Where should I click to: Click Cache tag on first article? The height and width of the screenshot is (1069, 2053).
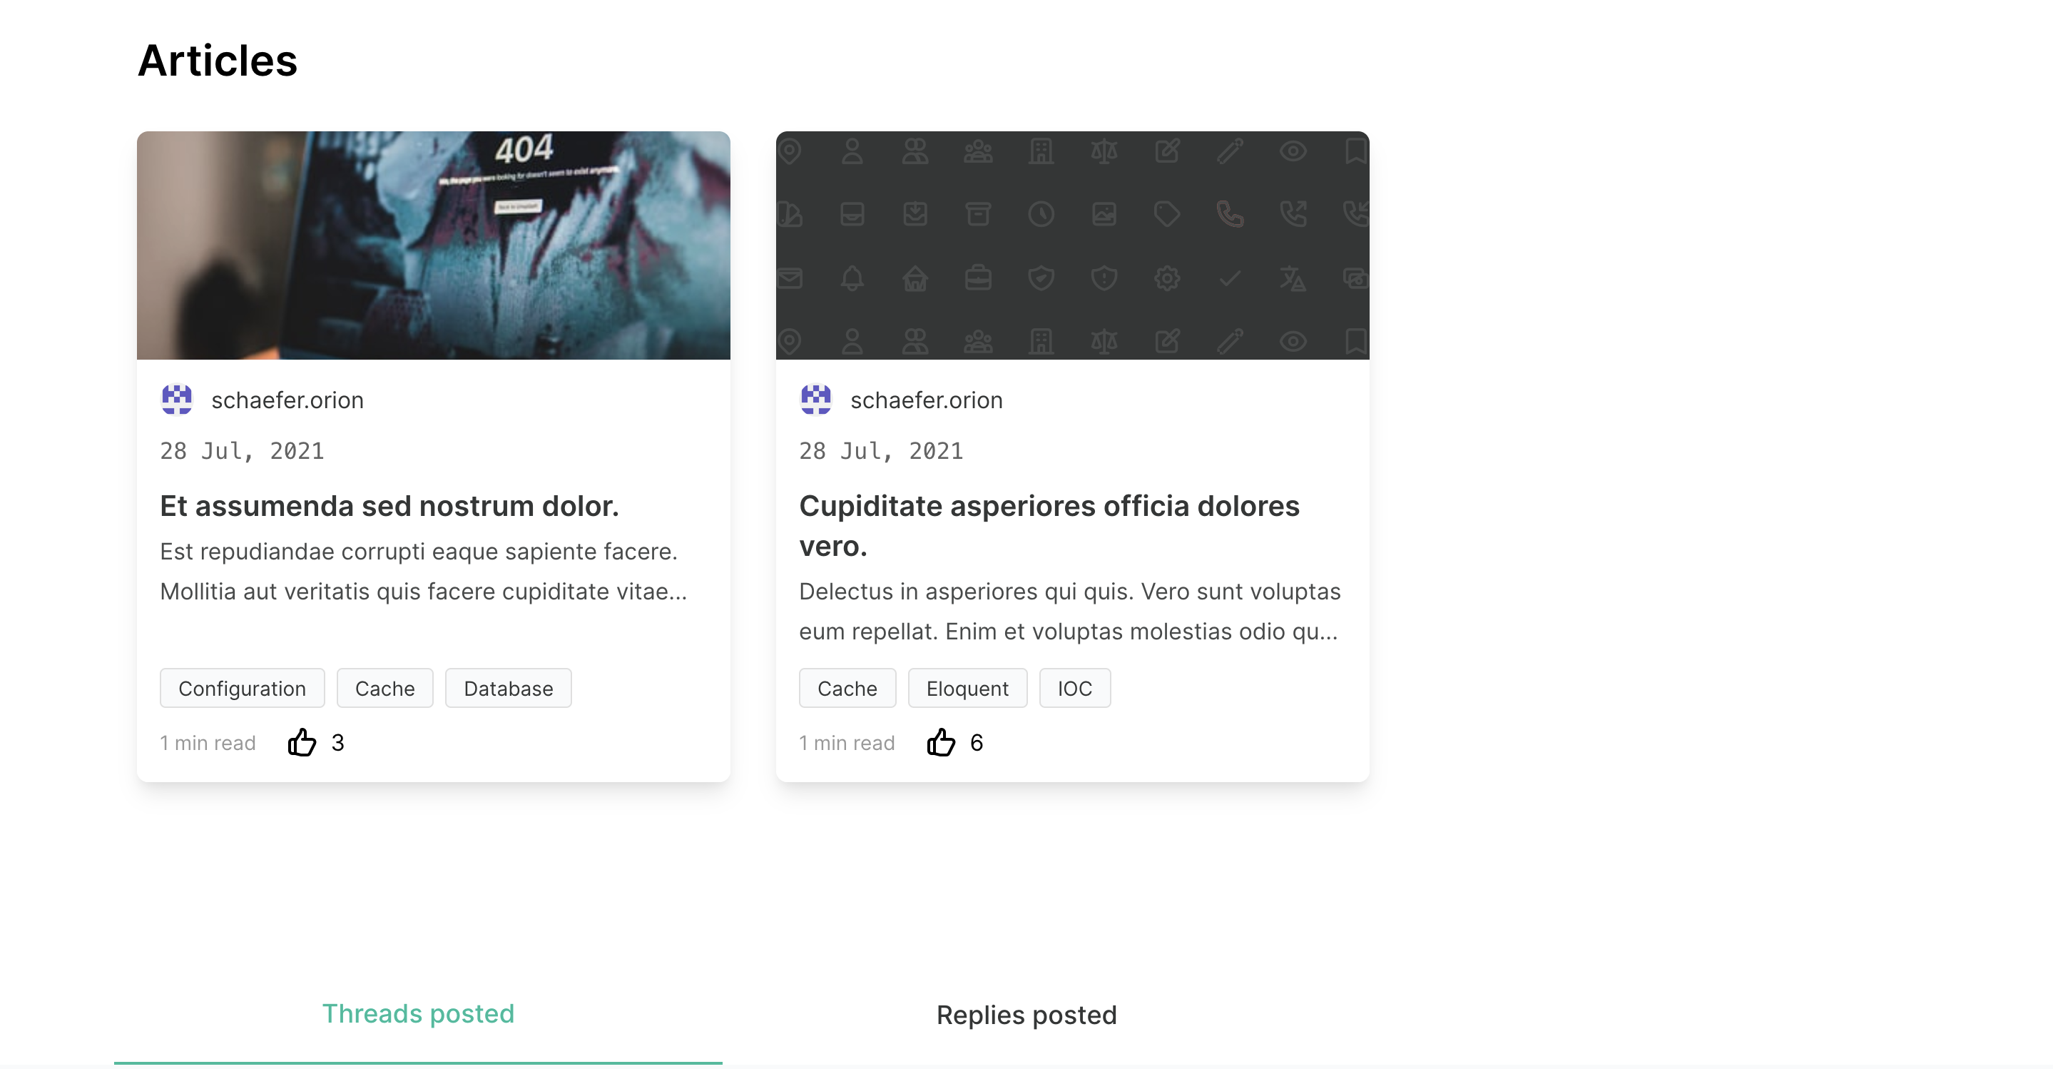384,688
